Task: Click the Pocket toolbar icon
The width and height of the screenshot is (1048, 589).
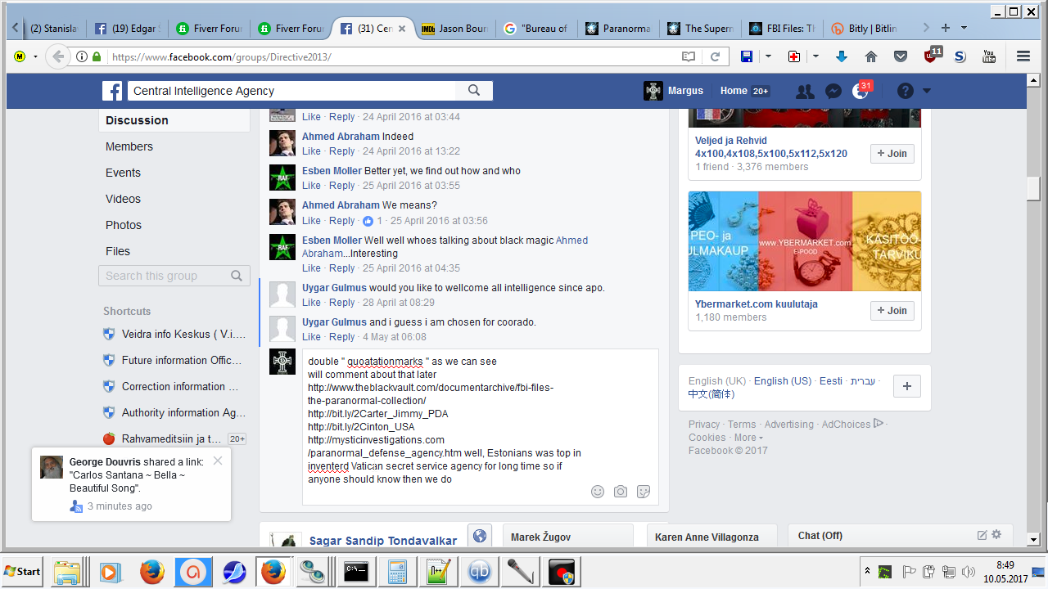Action: point(901,56)
